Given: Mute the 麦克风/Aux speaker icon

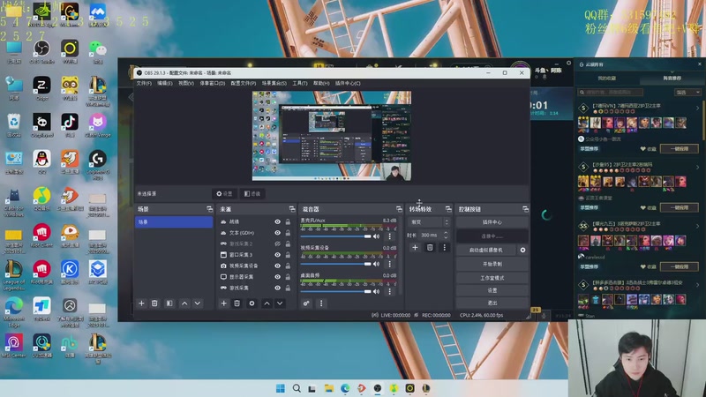Looking at the screenshot, I should tap(377, 236).
